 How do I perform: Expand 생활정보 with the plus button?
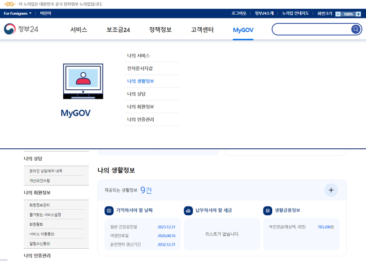(331, 190)
